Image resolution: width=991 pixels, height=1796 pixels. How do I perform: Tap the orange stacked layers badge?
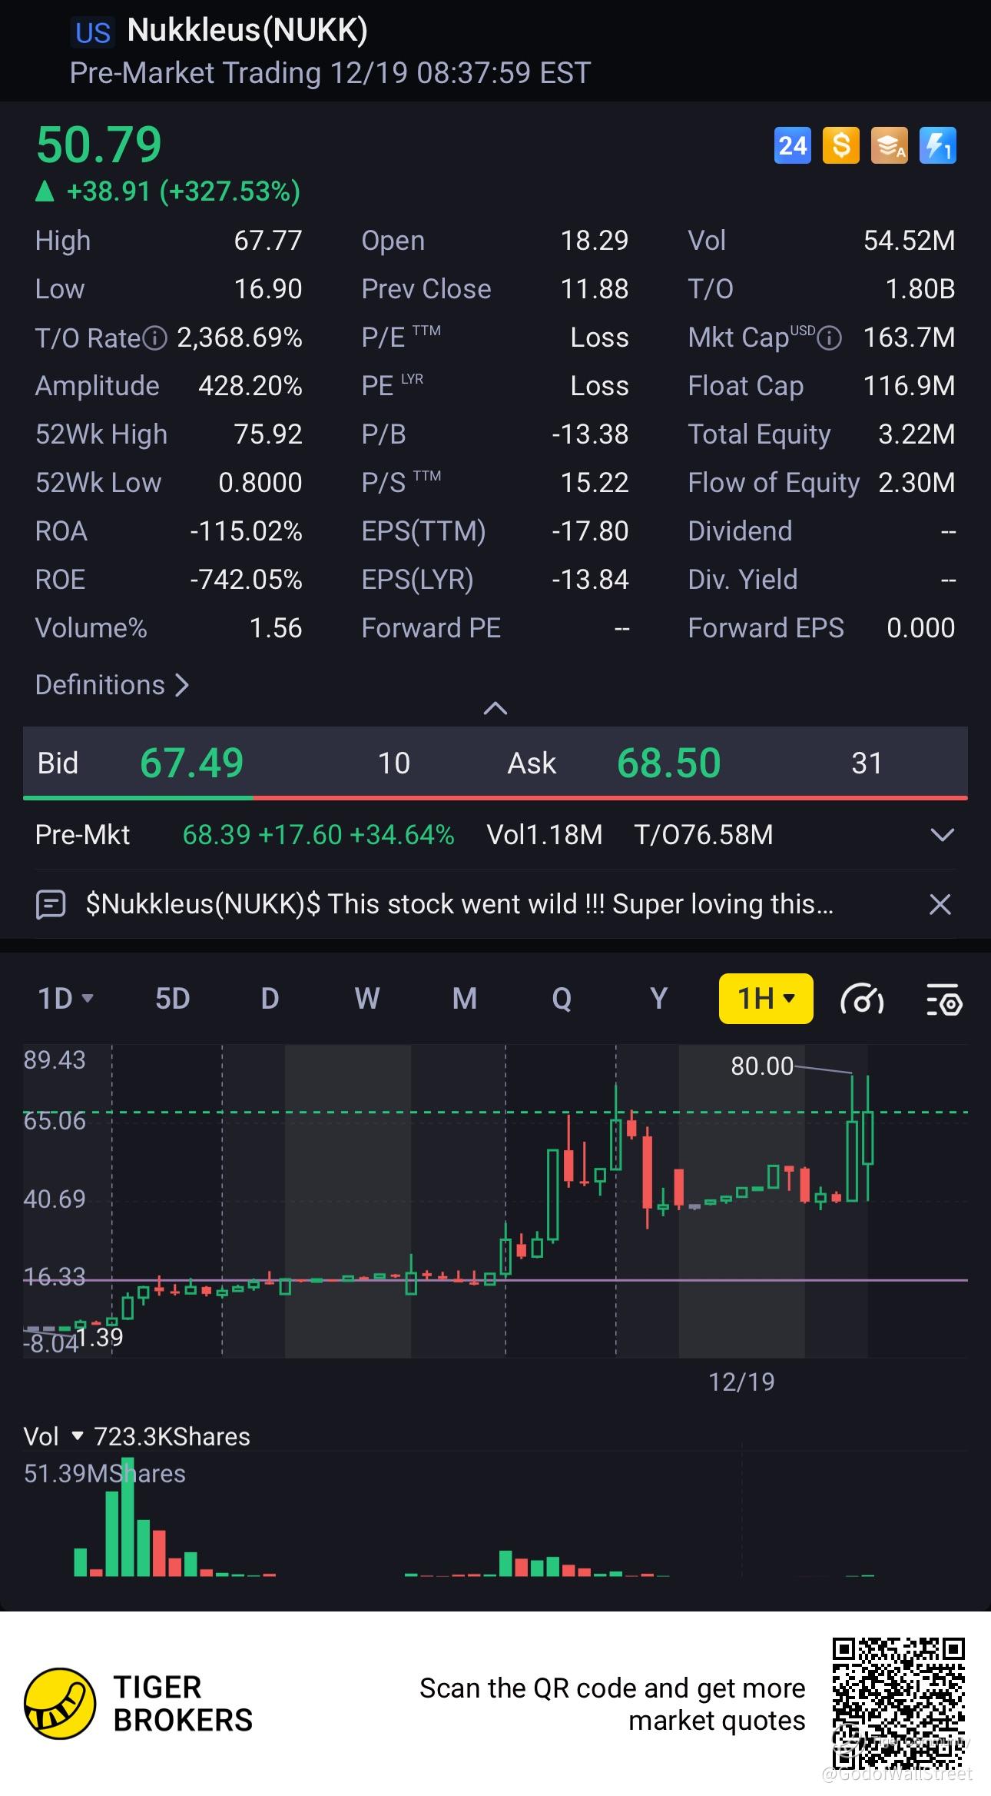tap(890, 145)
